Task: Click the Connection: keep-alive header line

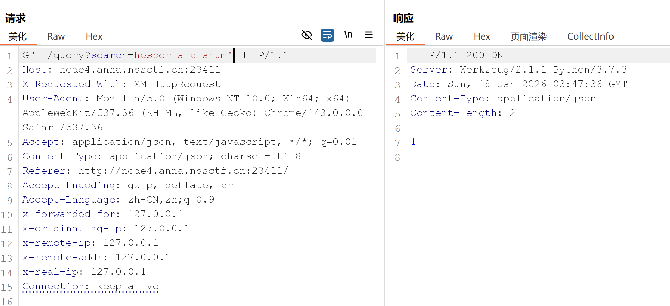Action: [x=91, y=286]
